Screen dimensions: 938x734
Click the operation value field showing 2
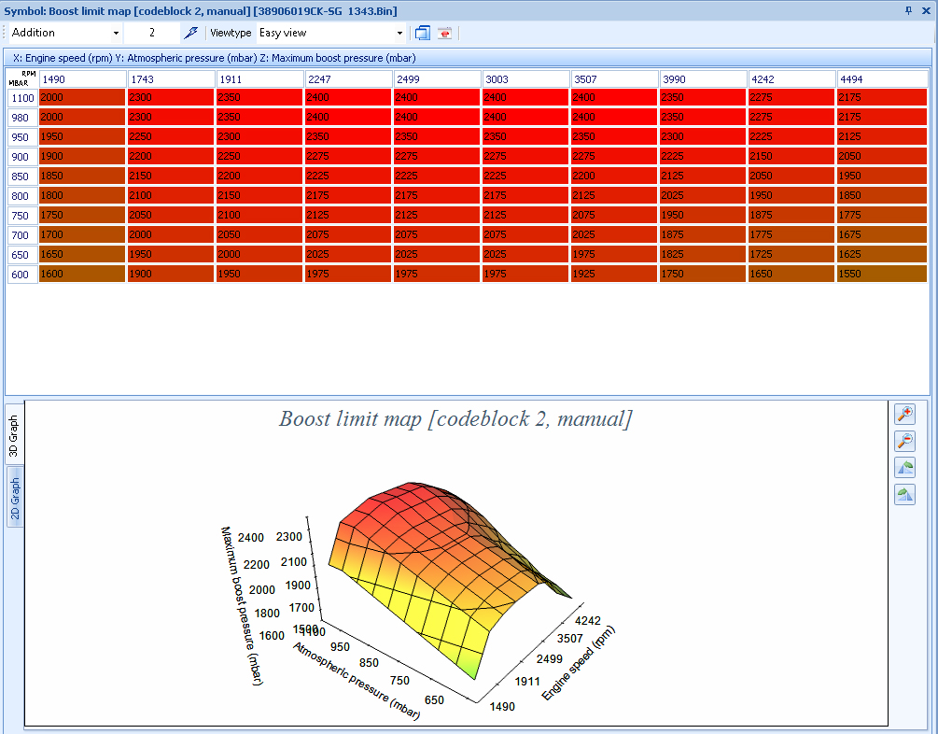point(151,33)
